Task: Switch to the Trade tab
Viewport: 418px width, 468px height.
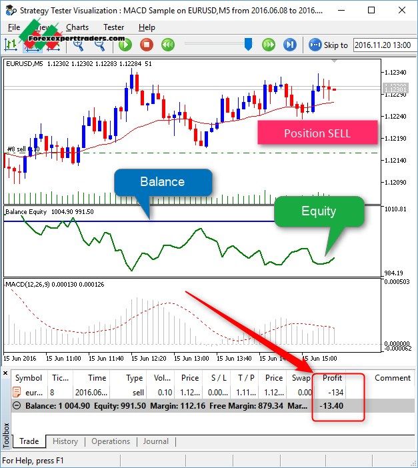Action: 29,441
